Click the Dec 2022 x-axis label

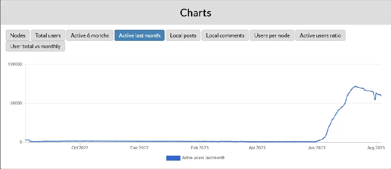[139, 148]
